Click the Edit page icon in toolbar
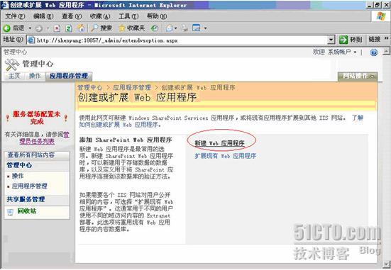This screenshot has height=270, width=391. (x=197, y=28)
